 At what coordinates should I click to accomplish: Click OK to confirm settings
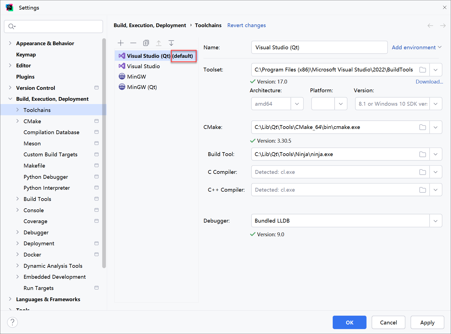pyautogui.click(x=349, y=322)
